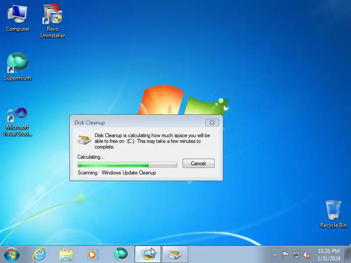Click the Disk Cleanup title bar text
This screenshot has height=263, width=351.
(90, 123)
